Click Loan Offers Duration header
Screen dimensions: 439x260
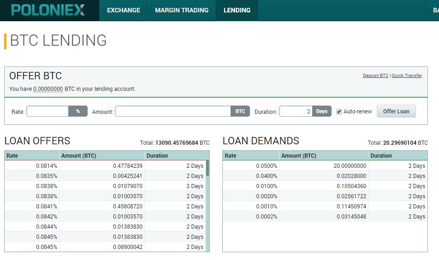point(177,156)
